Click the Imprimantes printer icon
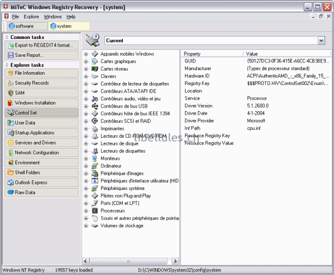This screenshot has height=275, width=334. click(x=95, y=129)
